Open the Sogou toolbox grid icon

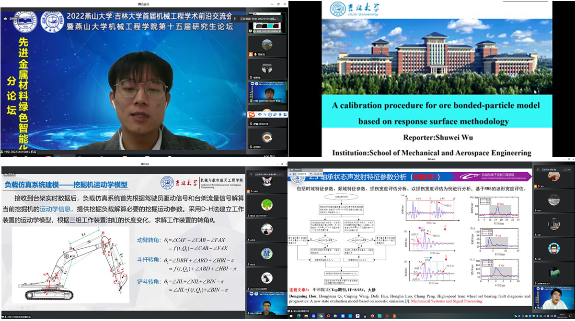point(286,114)
